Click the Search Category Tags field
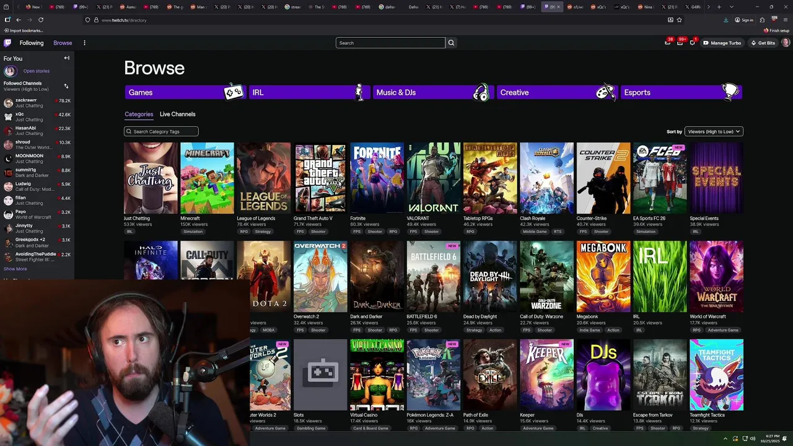Viewport: 793px width, 446px height. click(161, 131)
